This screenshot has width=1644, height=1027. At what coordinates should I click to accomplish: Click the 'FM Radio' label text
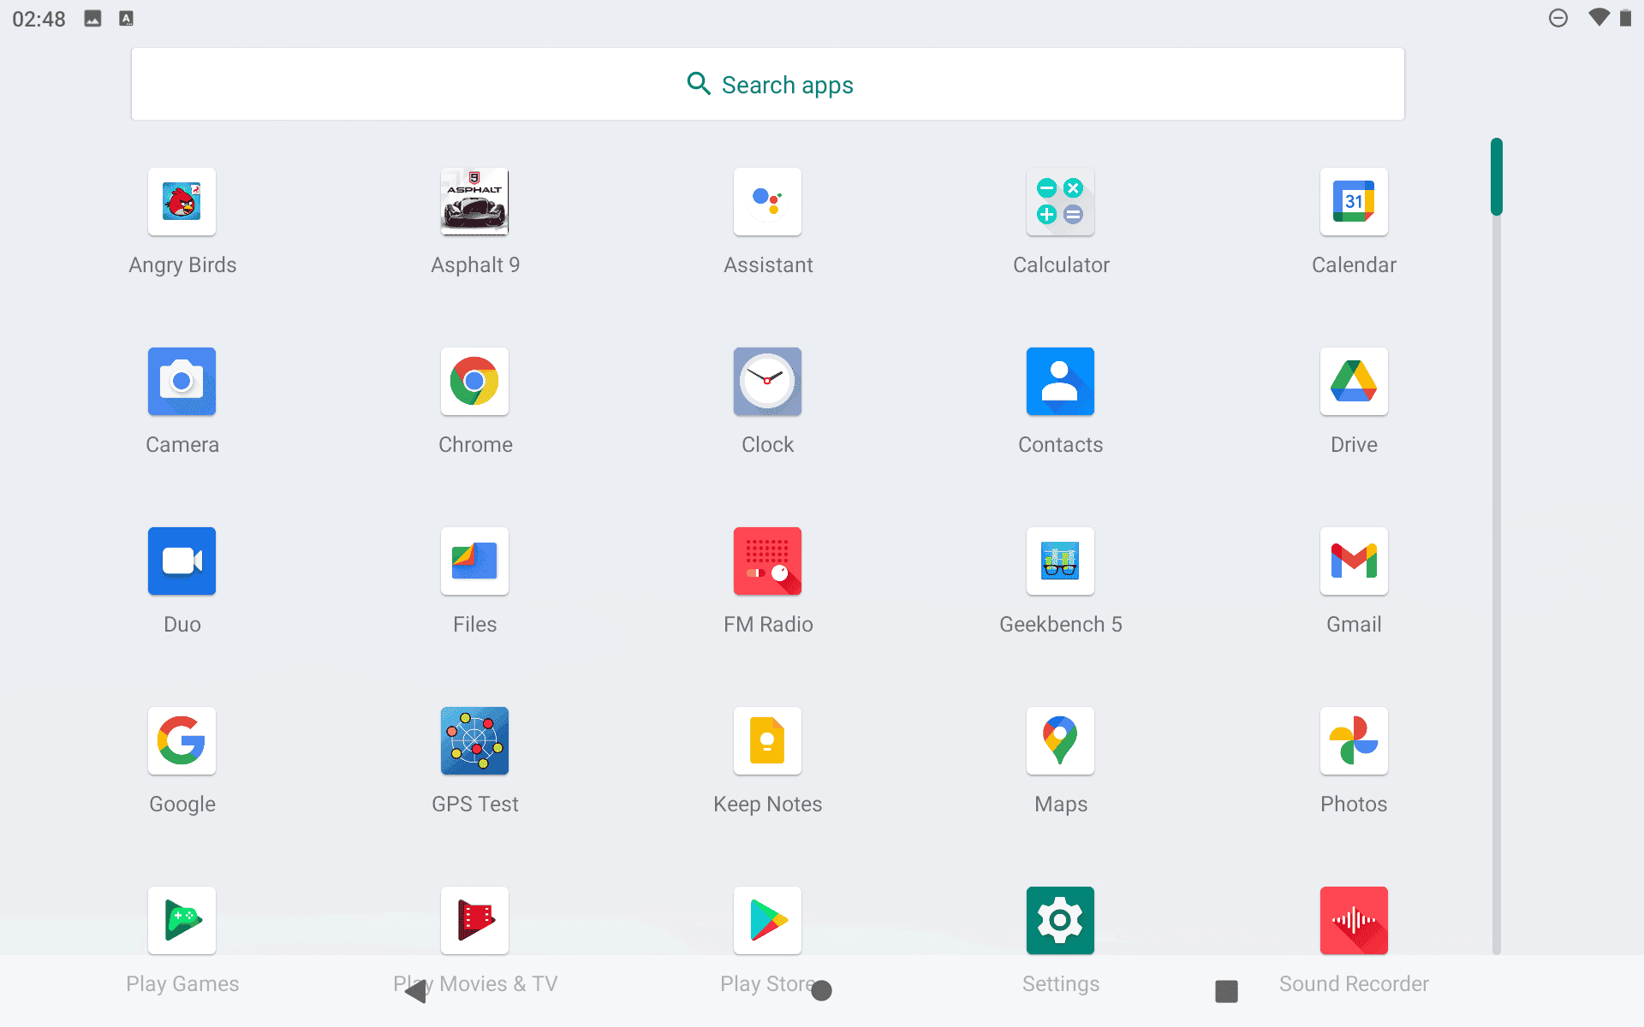click(x=768, y=625)
